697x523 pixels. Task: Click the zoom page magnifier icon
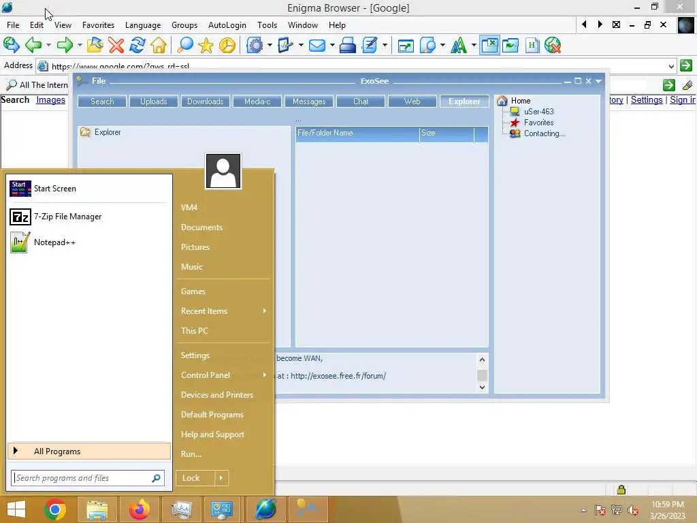(x=427, y=45)
